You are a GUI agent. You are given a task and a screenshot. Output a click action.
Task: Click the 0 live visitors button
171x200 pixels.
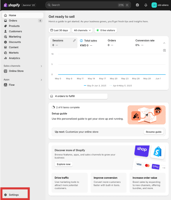click(x=106, y=30)
